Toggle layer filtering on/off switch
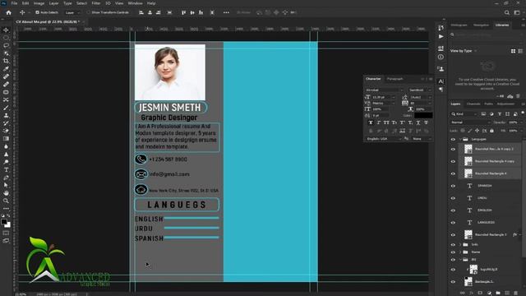 (x=523, y=113)
